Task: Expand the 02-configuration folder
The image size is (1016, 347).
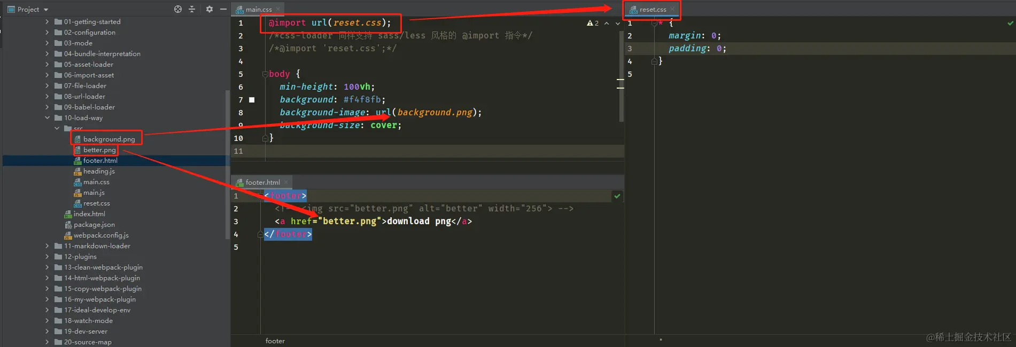Action: [47, 33]
